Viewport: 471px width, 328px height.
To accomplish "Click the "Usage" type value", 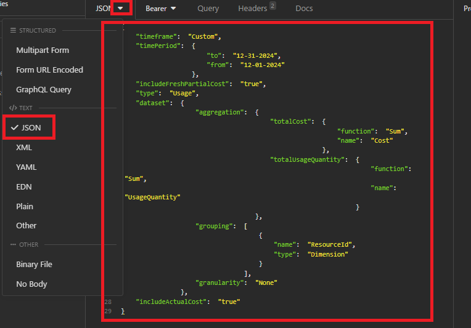I will tap(182, 94).
